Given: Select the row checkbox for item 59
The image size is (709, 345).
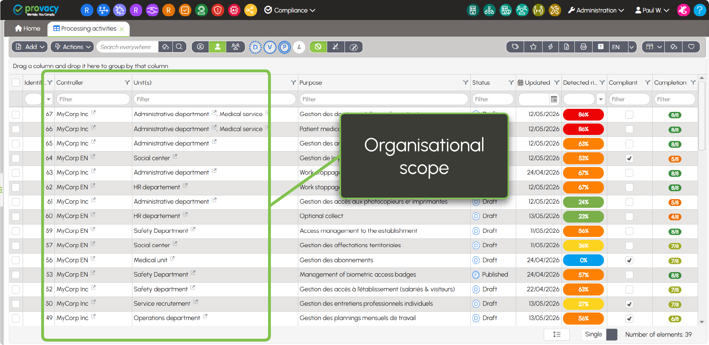Looking at the screenshot, I should tap(16, 231).
